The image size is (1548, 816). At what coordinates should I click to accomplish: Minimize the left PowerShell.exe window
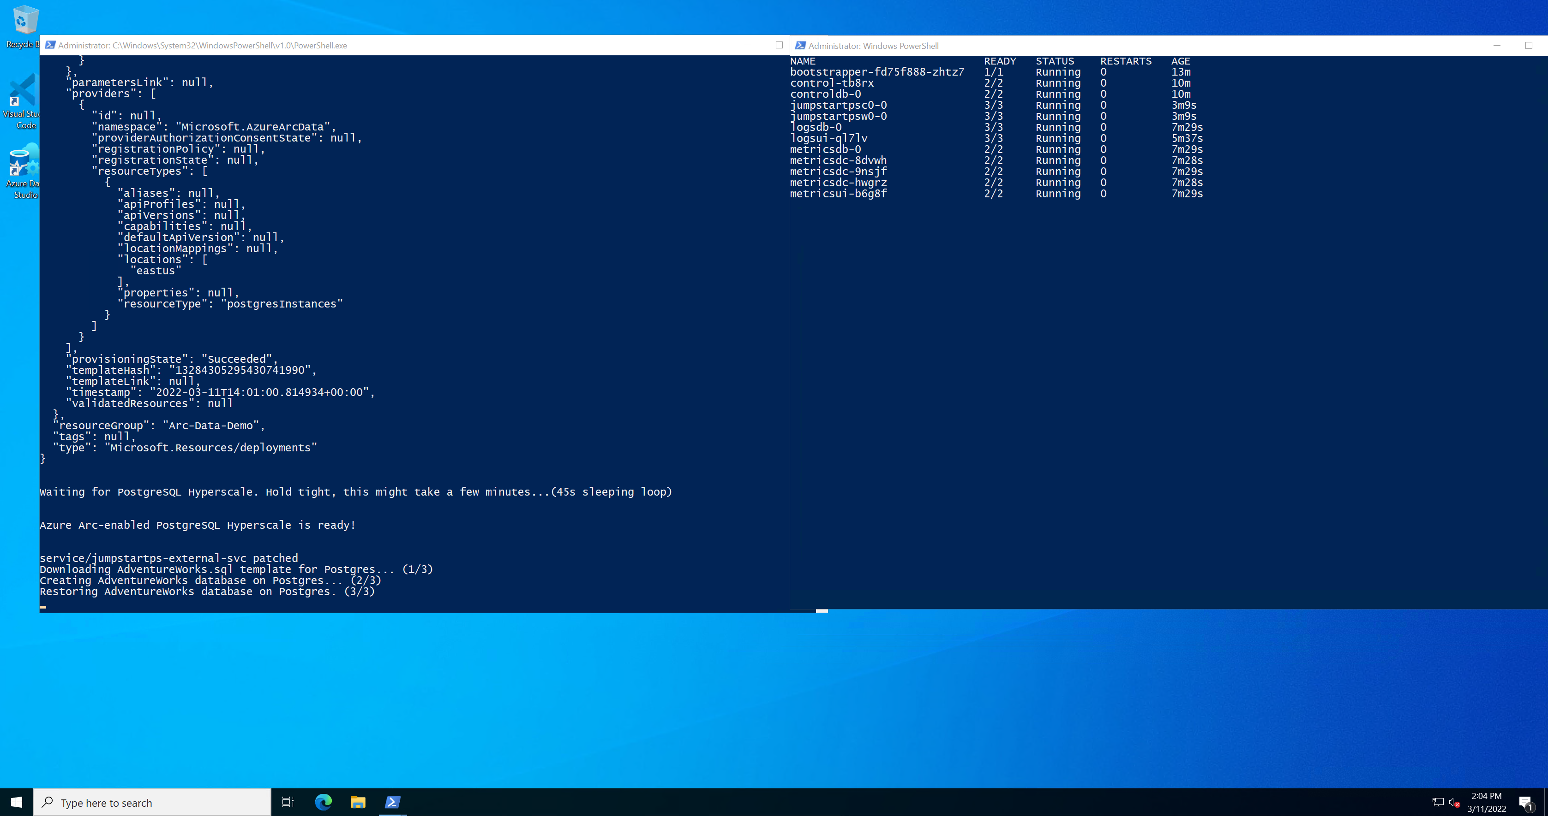(x=748, y=45)
